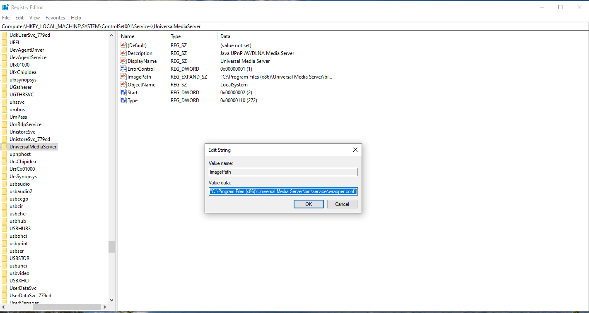Screen dimensions: 589x313
Task: Click folder icon of USBSTOR key
Action: pyautogui.click(x=4, y=258)
